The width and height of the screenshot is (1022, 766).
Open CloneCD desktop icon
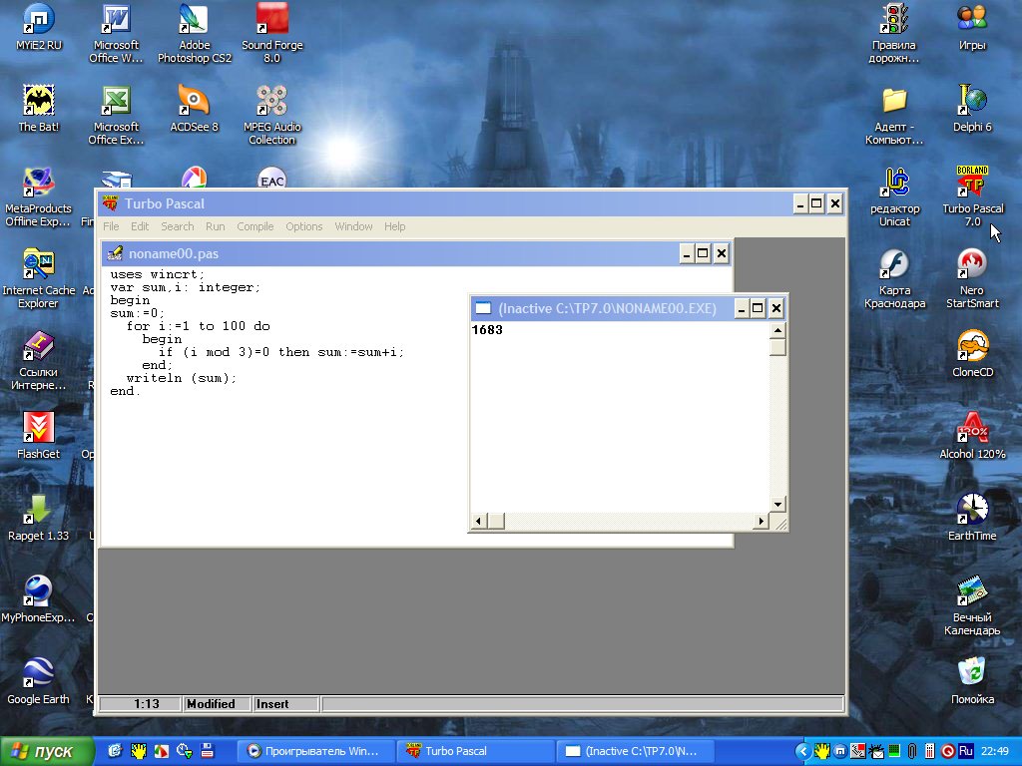(x=972, y=347)
